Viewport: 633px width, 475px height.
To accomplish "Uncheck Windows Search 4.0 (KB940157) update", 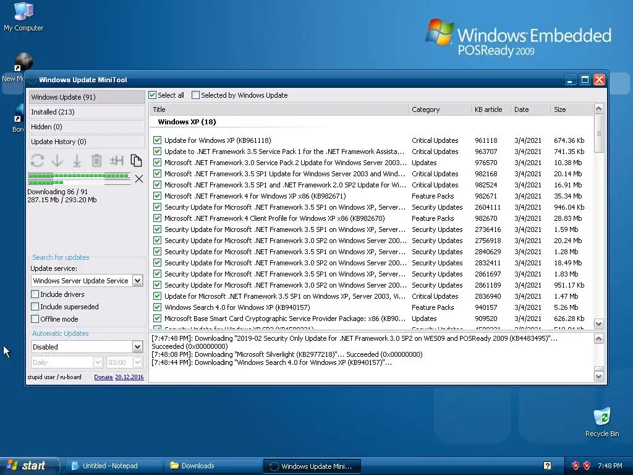I will point(158,307).
